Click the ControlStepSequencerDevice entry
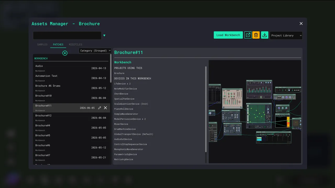This screenshot has width=335, height=188. tap(131, 144)
